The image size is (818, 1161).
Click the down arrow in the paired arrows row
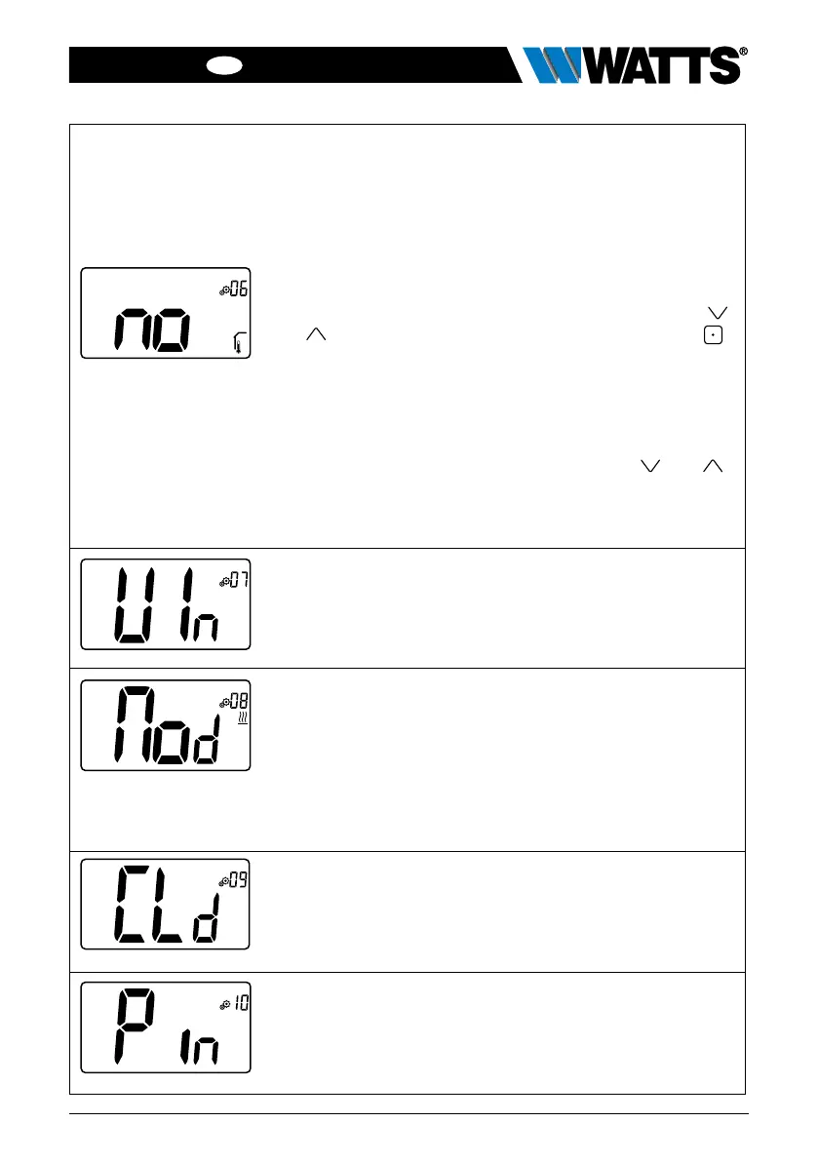pyautogui.click(x=650, y=466)
